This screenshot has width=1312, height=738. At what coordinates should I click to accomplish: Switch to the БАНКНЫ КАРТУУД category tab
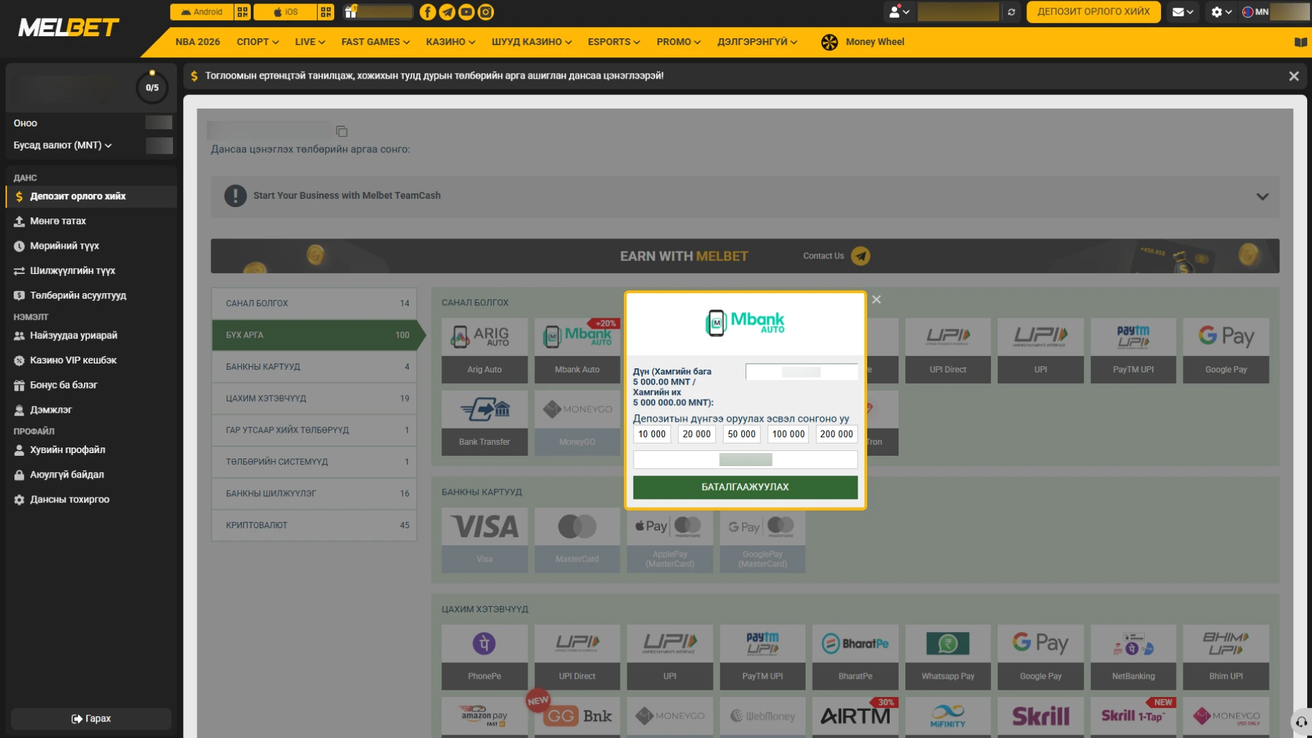(314, 367)
